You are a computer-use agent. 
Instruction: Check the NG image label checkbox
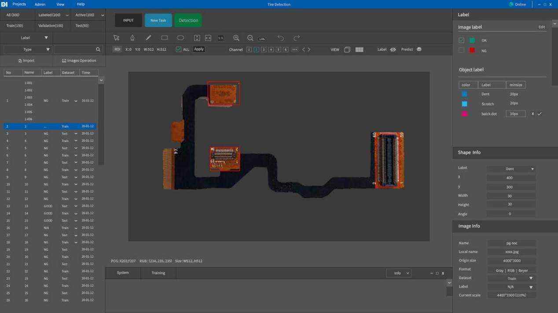pyautogui.click(x=461, y=51)
